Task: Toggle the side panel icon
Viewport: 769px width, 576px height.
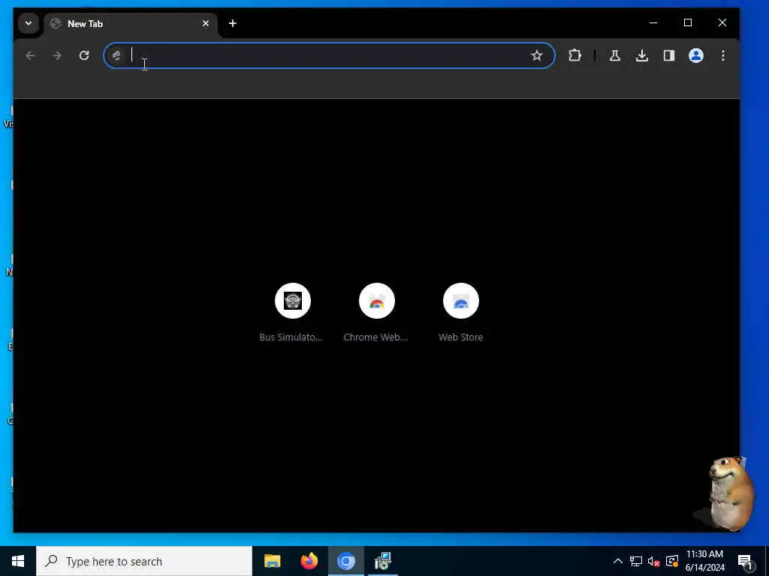Action: point(669,55)
